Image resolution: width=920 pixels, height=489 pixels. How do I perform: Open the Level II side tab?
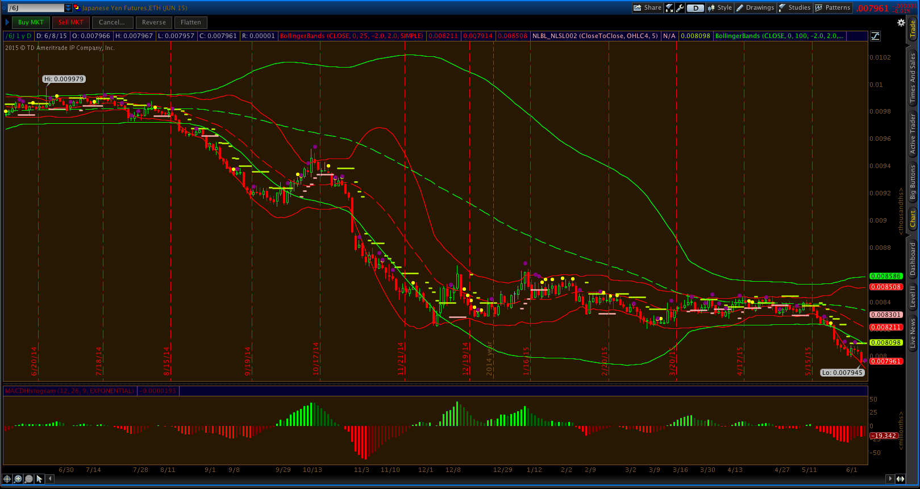[913, 296]
